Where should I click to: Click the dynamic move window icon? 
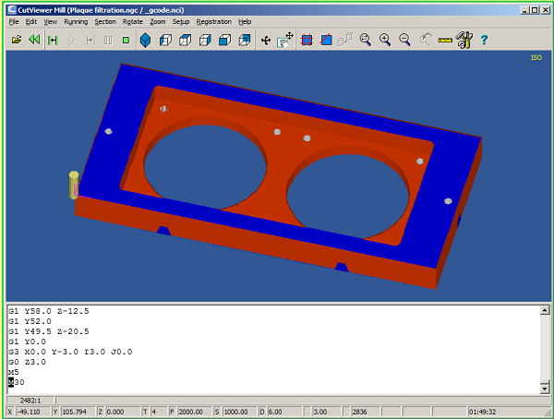284,40
